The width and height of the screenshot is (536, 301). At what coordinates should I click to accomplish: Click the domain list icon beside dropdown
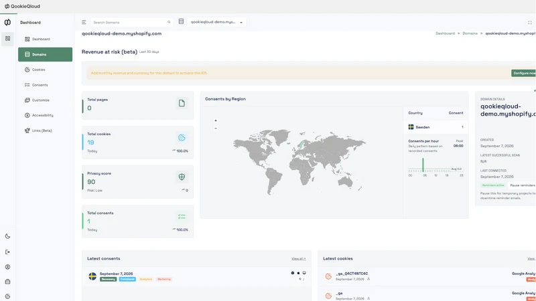point(181,21)
